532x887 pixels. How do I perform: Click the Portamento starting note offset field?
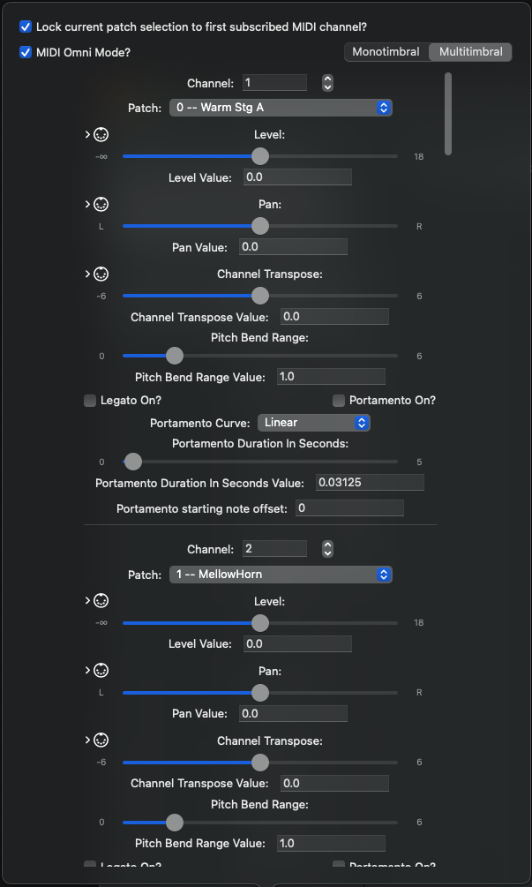click(x=349, y=508)
